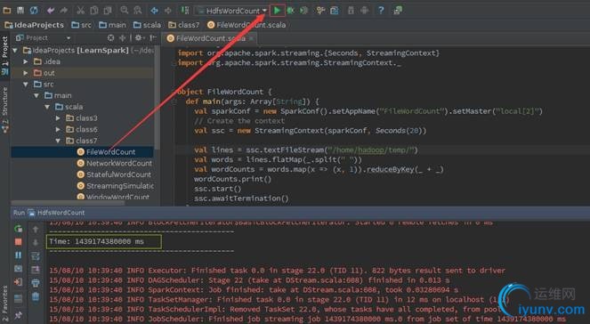Click the FileWordCount.scala breadcrumb
The height and width of the screenshot is (324, 590).
pos(247,25)
